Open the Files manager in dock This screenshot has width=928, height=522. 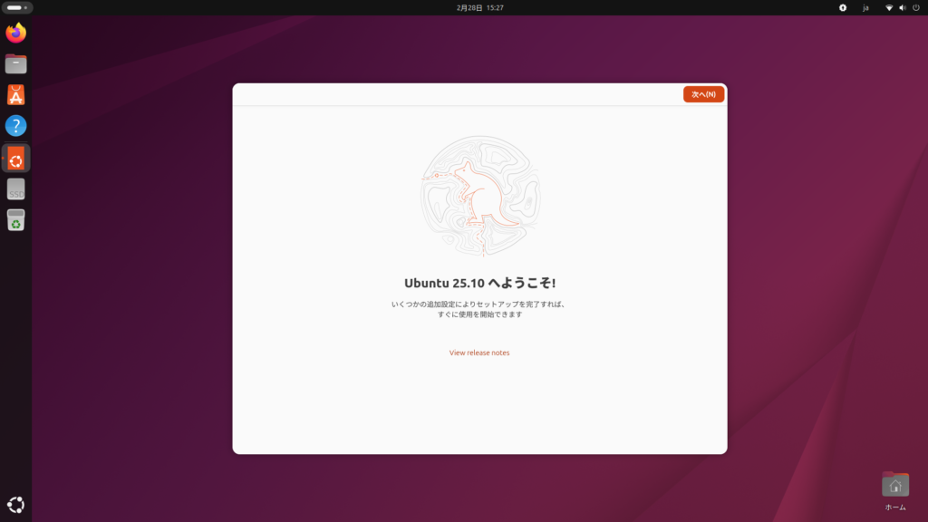pos(15,64)
